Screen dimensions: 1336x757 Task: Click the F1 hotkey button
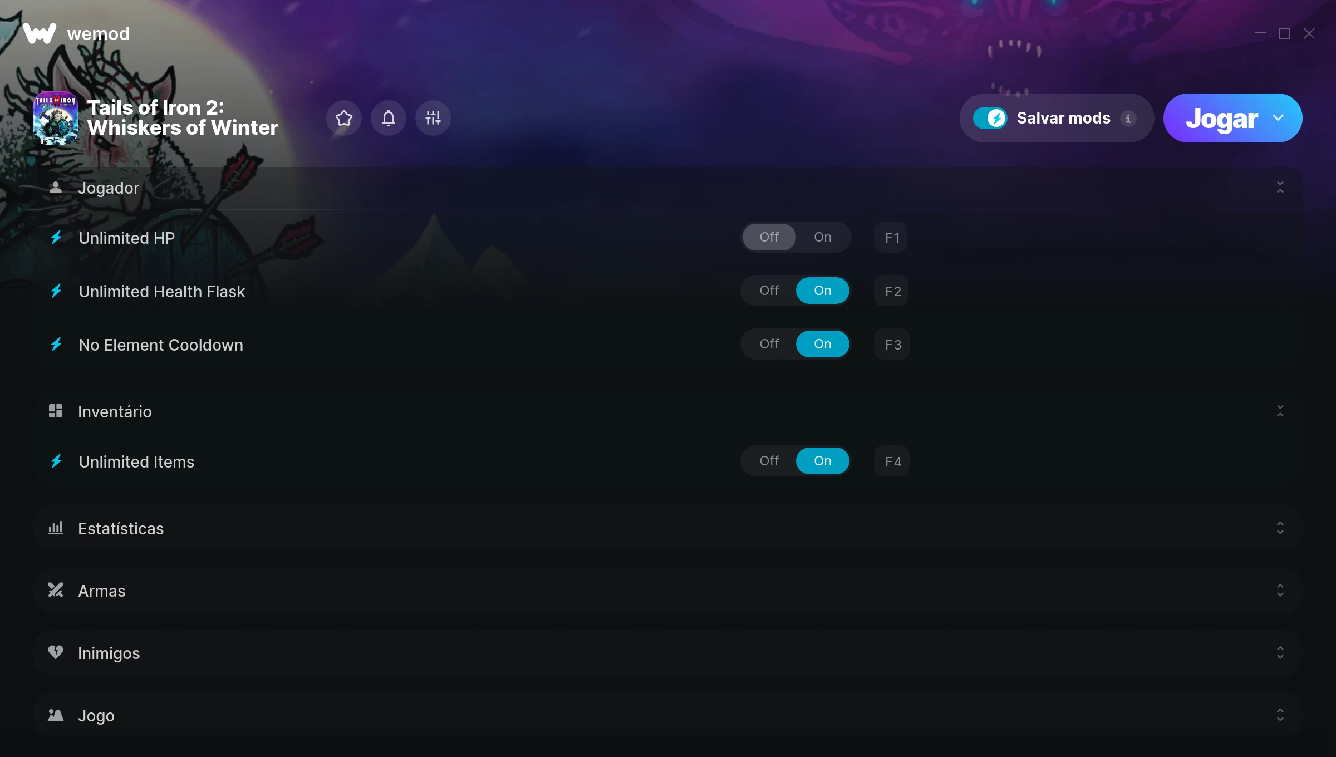891,238
